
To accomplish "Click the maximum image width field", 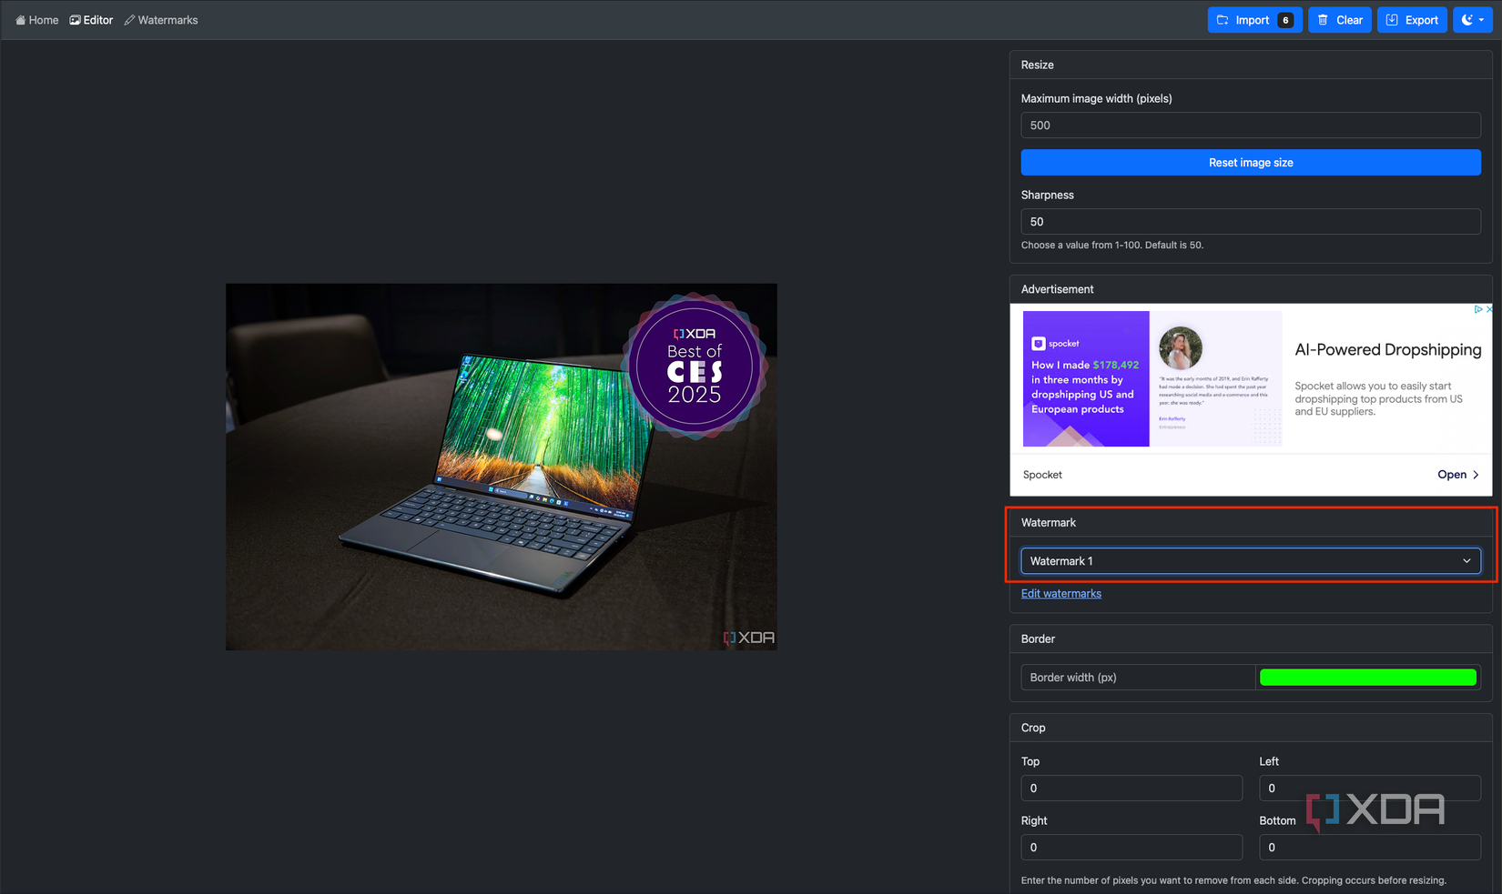I will tap(1251, 126).
